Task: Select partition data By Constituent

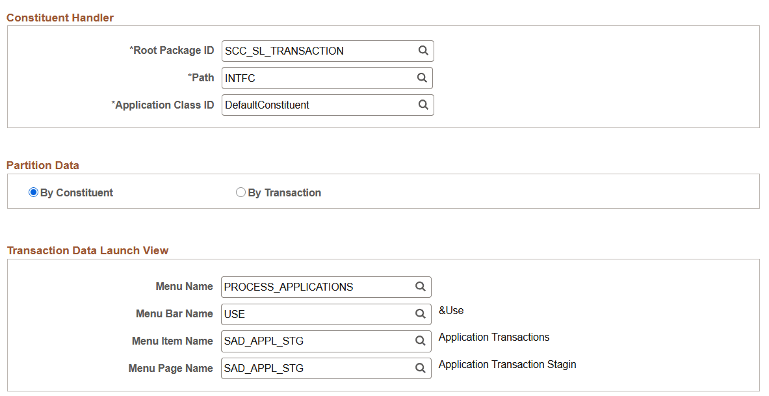Action: click(33, 192)
